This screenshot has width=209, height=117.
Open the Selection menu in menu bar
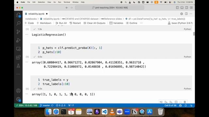pos(41,2)
